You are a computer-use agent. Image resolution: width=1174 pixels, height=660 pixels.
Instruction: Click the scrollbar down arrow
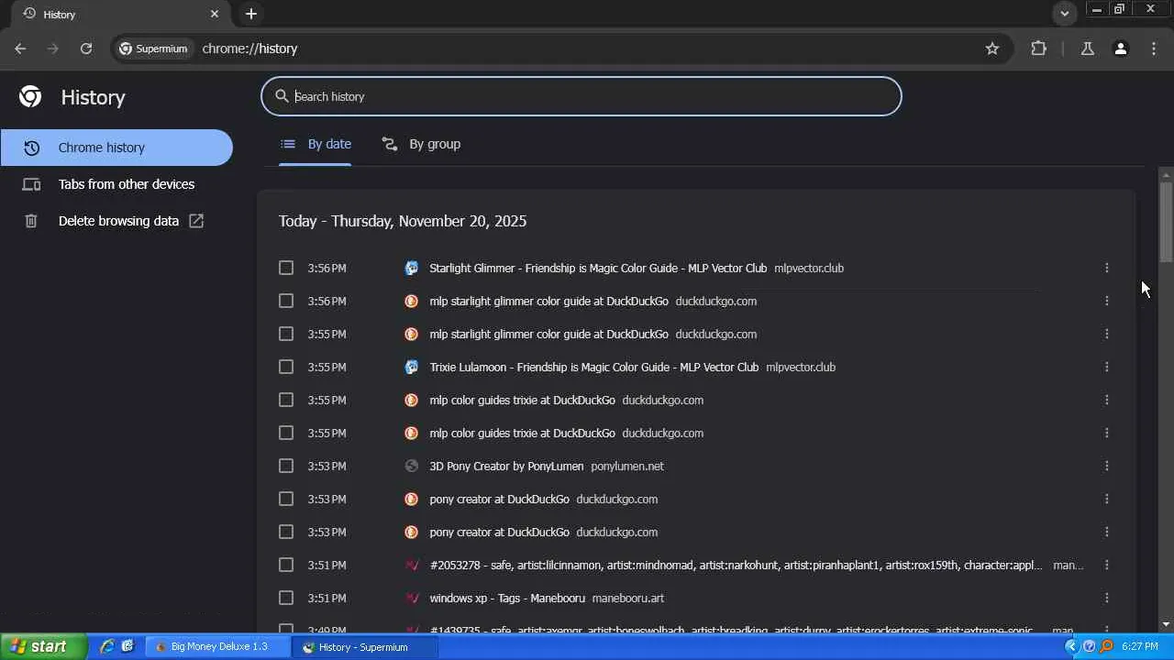coord(1166,624)
